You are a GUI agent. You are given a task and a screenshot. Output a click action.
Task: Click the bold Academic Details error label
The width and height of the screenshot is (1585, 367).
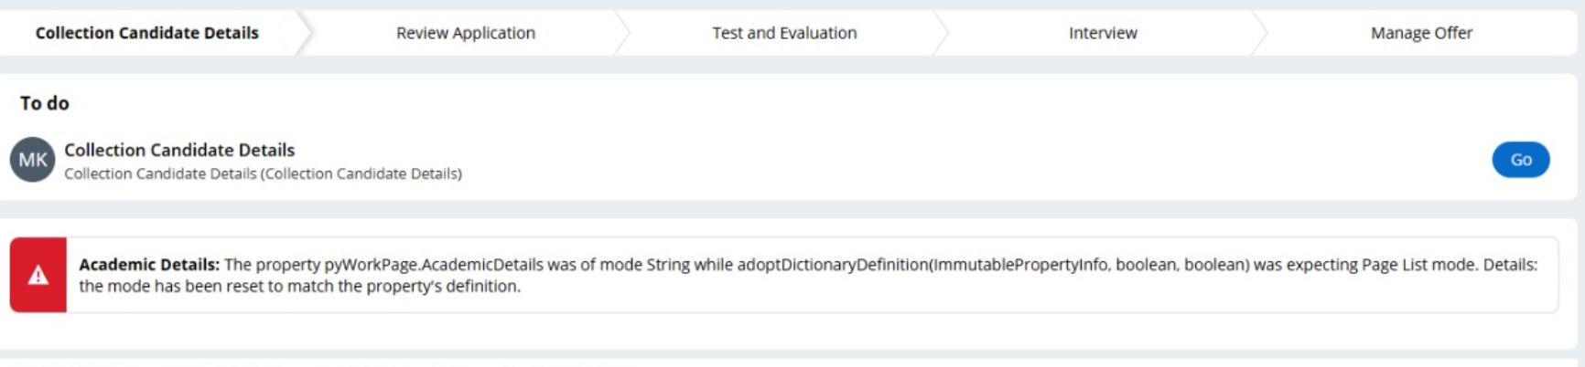(149, 265)
